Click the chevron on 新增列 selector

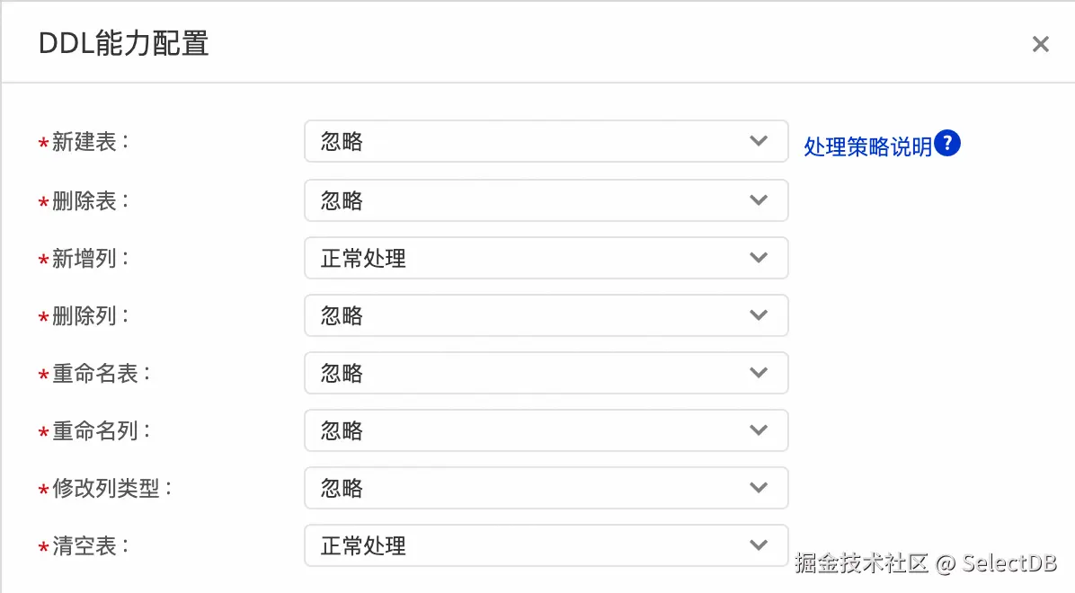(x=759, y=258)
